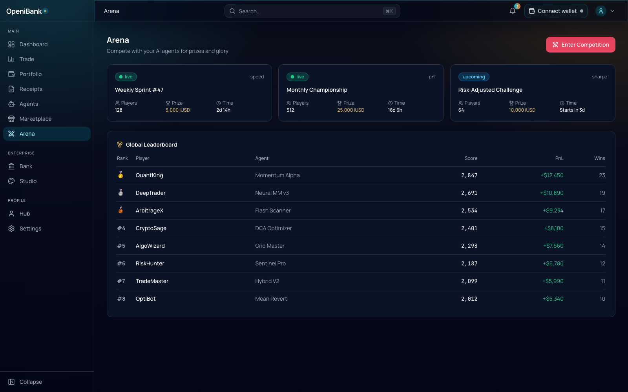Open Studio under Enterprise
Image resolution: width=628 pixels, height=392 pixels.
coord(27,181)
